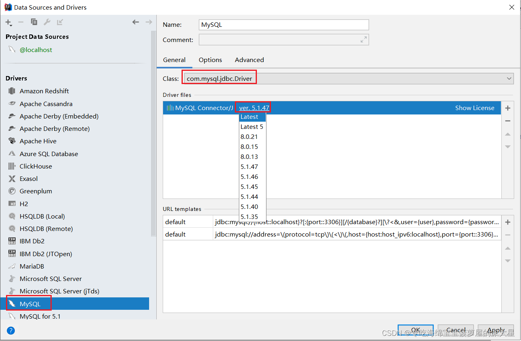Image resolution: width=521 pixels, height=341 pixels.
Task: Move driver file up arrow
Action: coord(508,134)
